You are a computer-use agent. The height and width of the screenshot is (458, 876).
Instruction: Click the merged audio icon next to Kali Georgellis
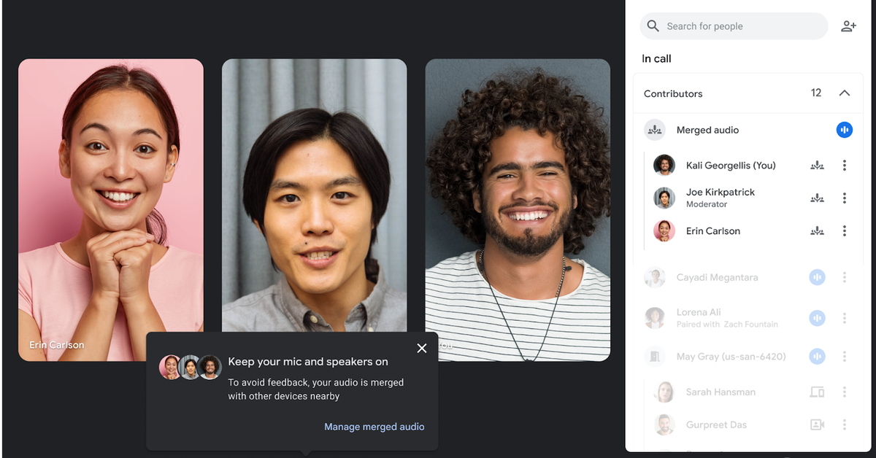817,165
